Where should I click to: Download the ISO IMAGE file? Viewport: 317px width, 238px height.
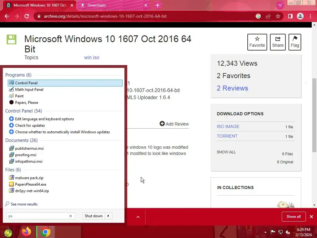click(x=228, y=126)
